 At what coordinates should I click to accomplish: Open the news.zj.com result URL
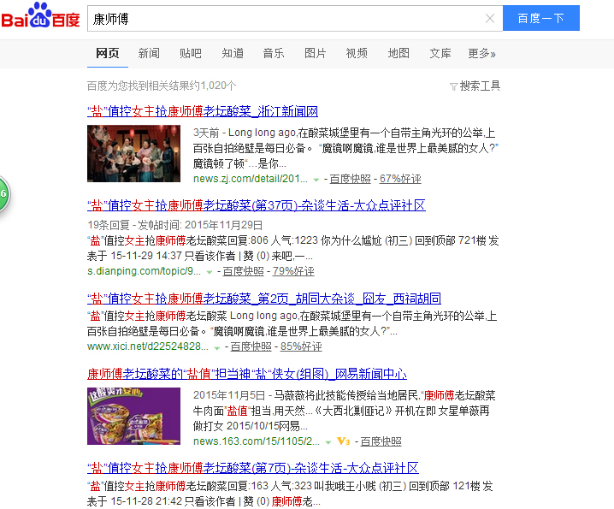[251, 179]
